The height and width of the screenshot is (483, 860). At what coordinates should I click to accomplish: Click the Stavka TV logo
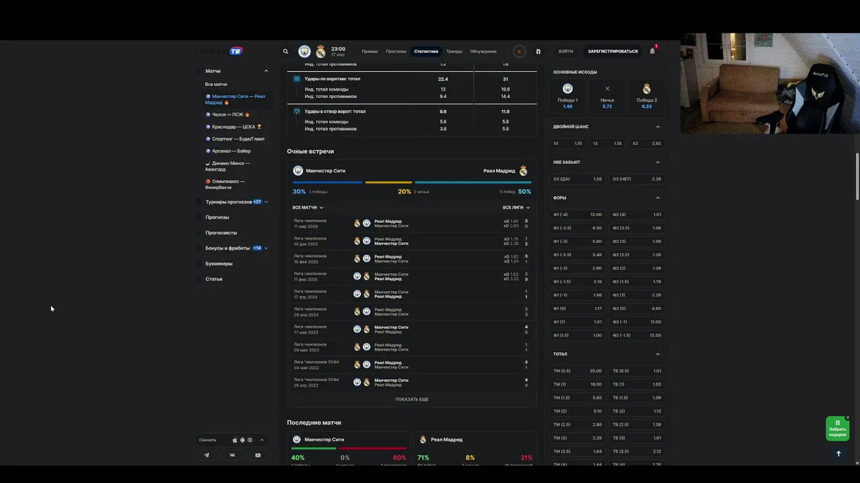[x=219, y=51]
